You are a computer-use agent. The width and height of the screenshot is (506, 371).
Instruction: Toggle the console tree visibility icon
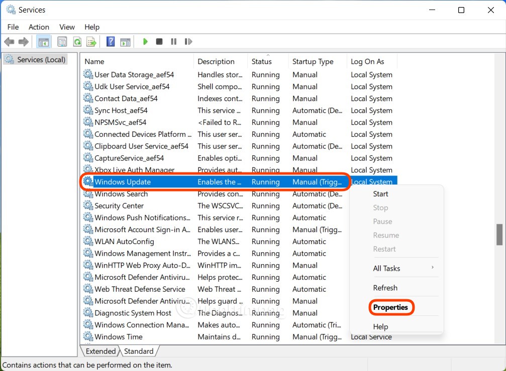click(43, 42)
